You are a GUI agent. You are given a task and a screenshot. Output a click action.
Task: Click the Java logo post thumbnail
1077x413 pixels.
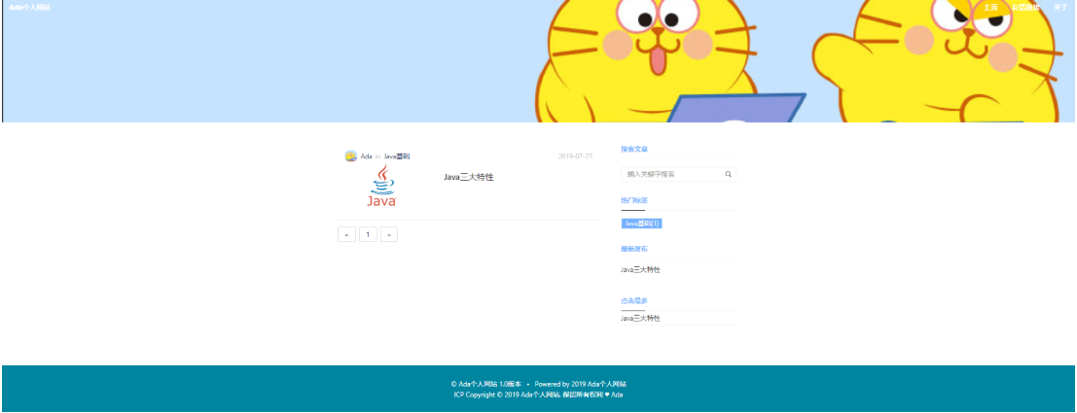click(382, 186)
